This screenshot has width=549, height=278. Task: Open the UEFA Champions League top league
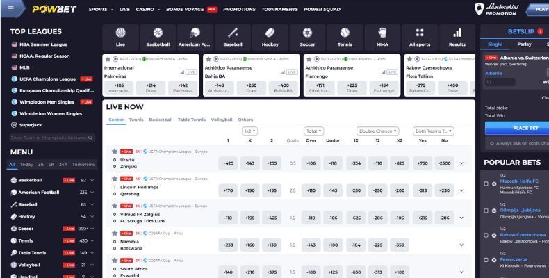pos(48,79)
